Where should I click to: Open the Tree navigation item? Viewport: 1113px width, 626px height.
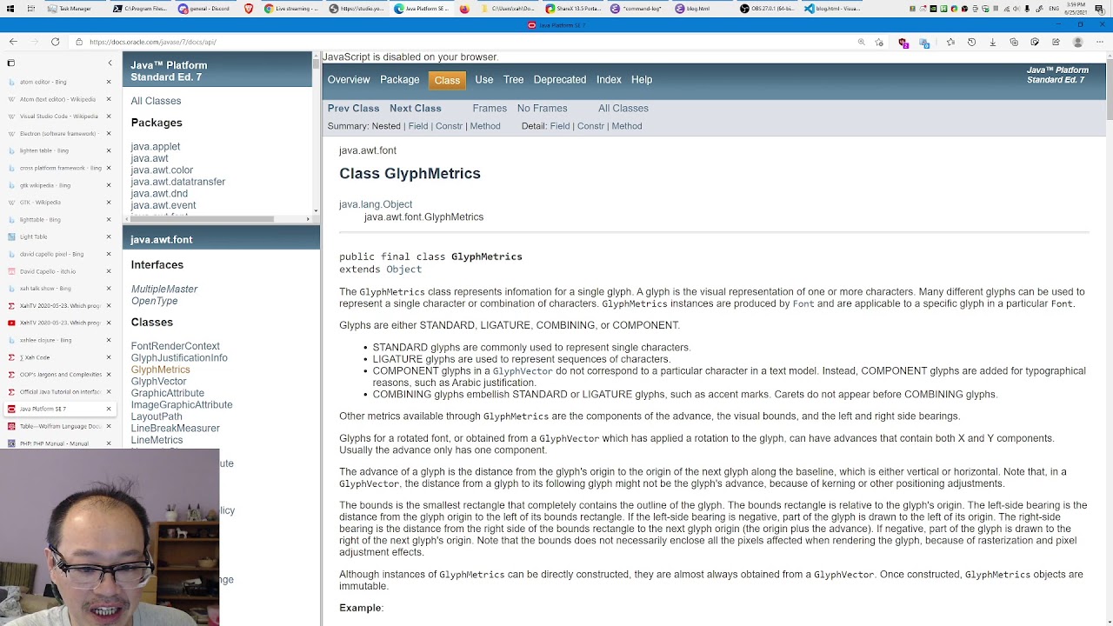pos(514,80)
